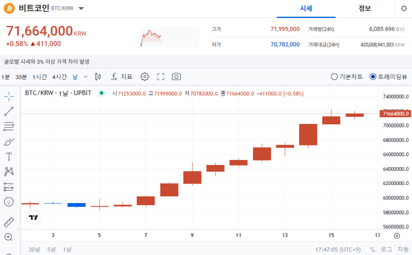Take a chart snapshot with camera icon
This screenshot has height=255, width=412.
click(176, 77)
